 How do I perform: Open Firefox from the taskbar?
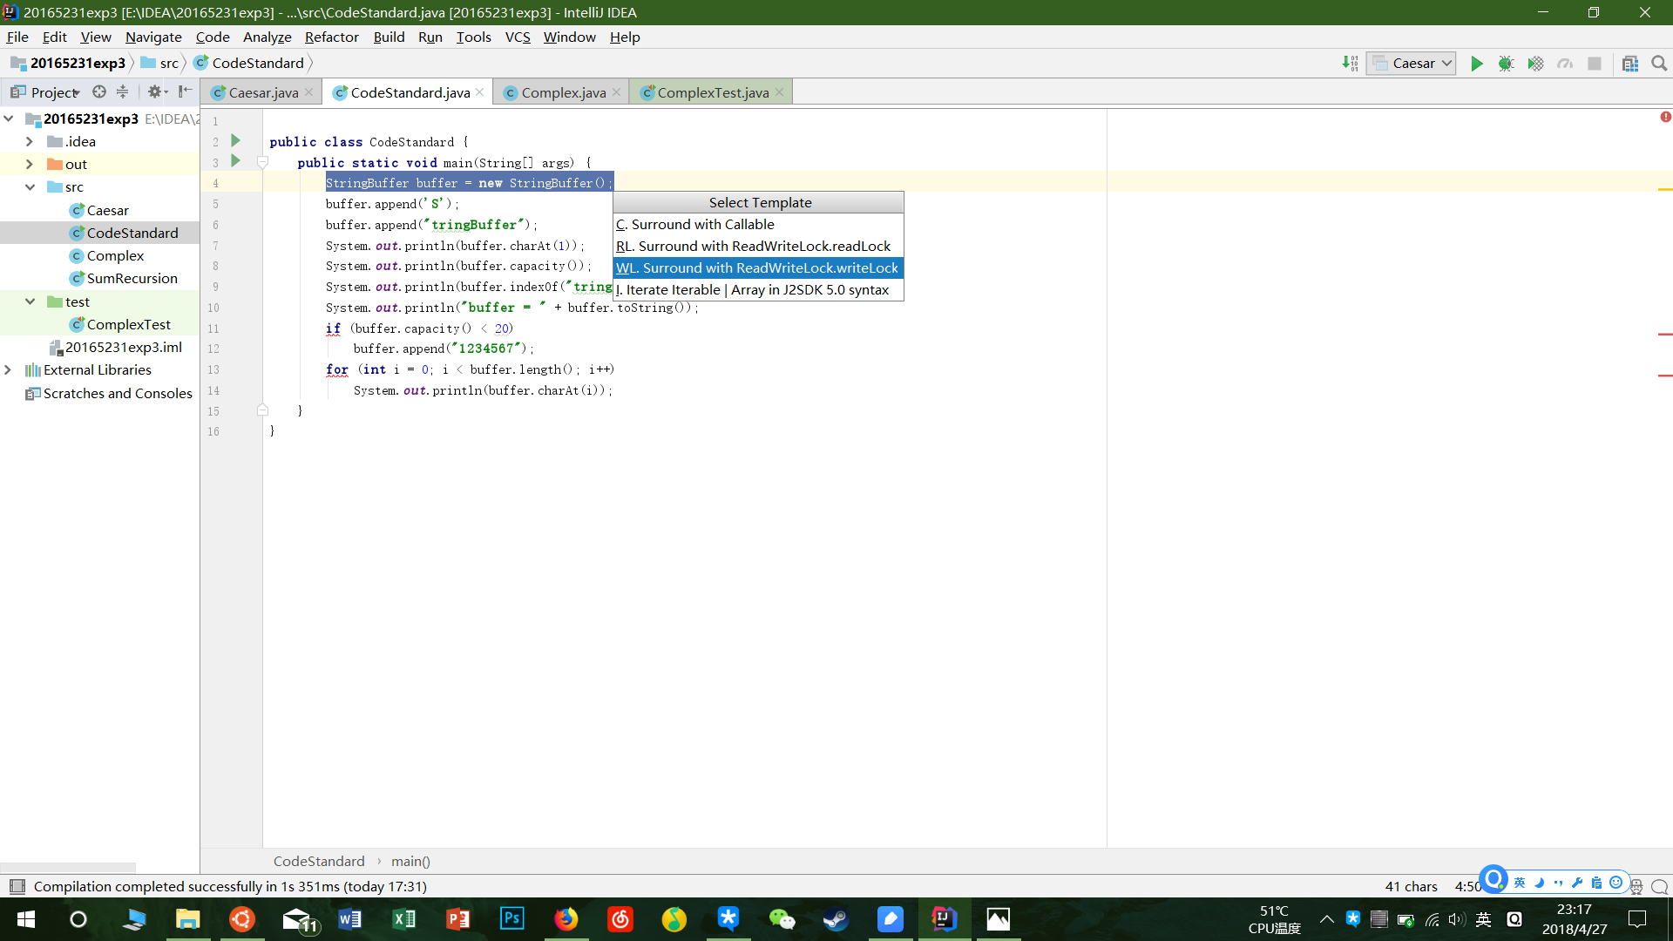[566, 919]
